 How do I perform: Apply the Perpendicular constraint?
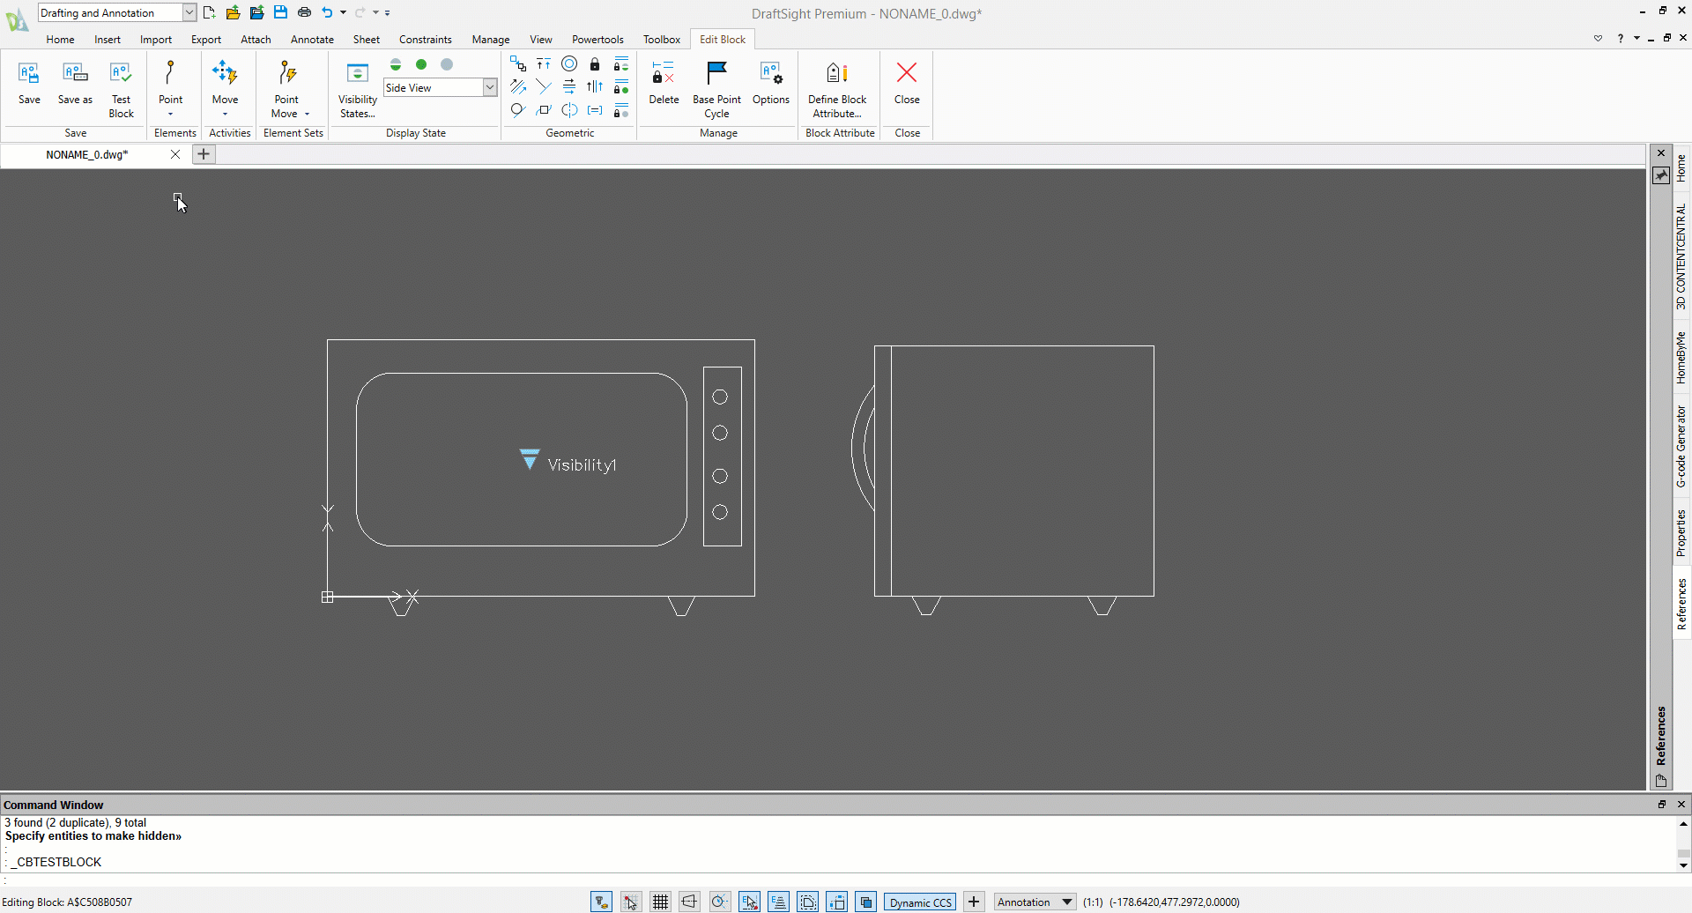[544, 86]
